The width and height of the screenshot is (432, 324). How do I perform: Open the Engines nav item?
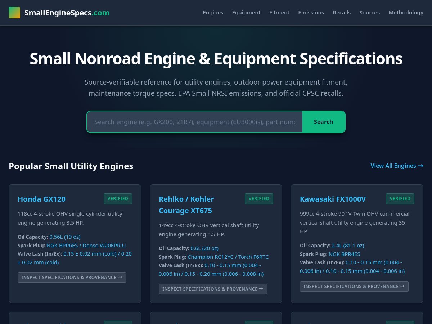(213, 13)
